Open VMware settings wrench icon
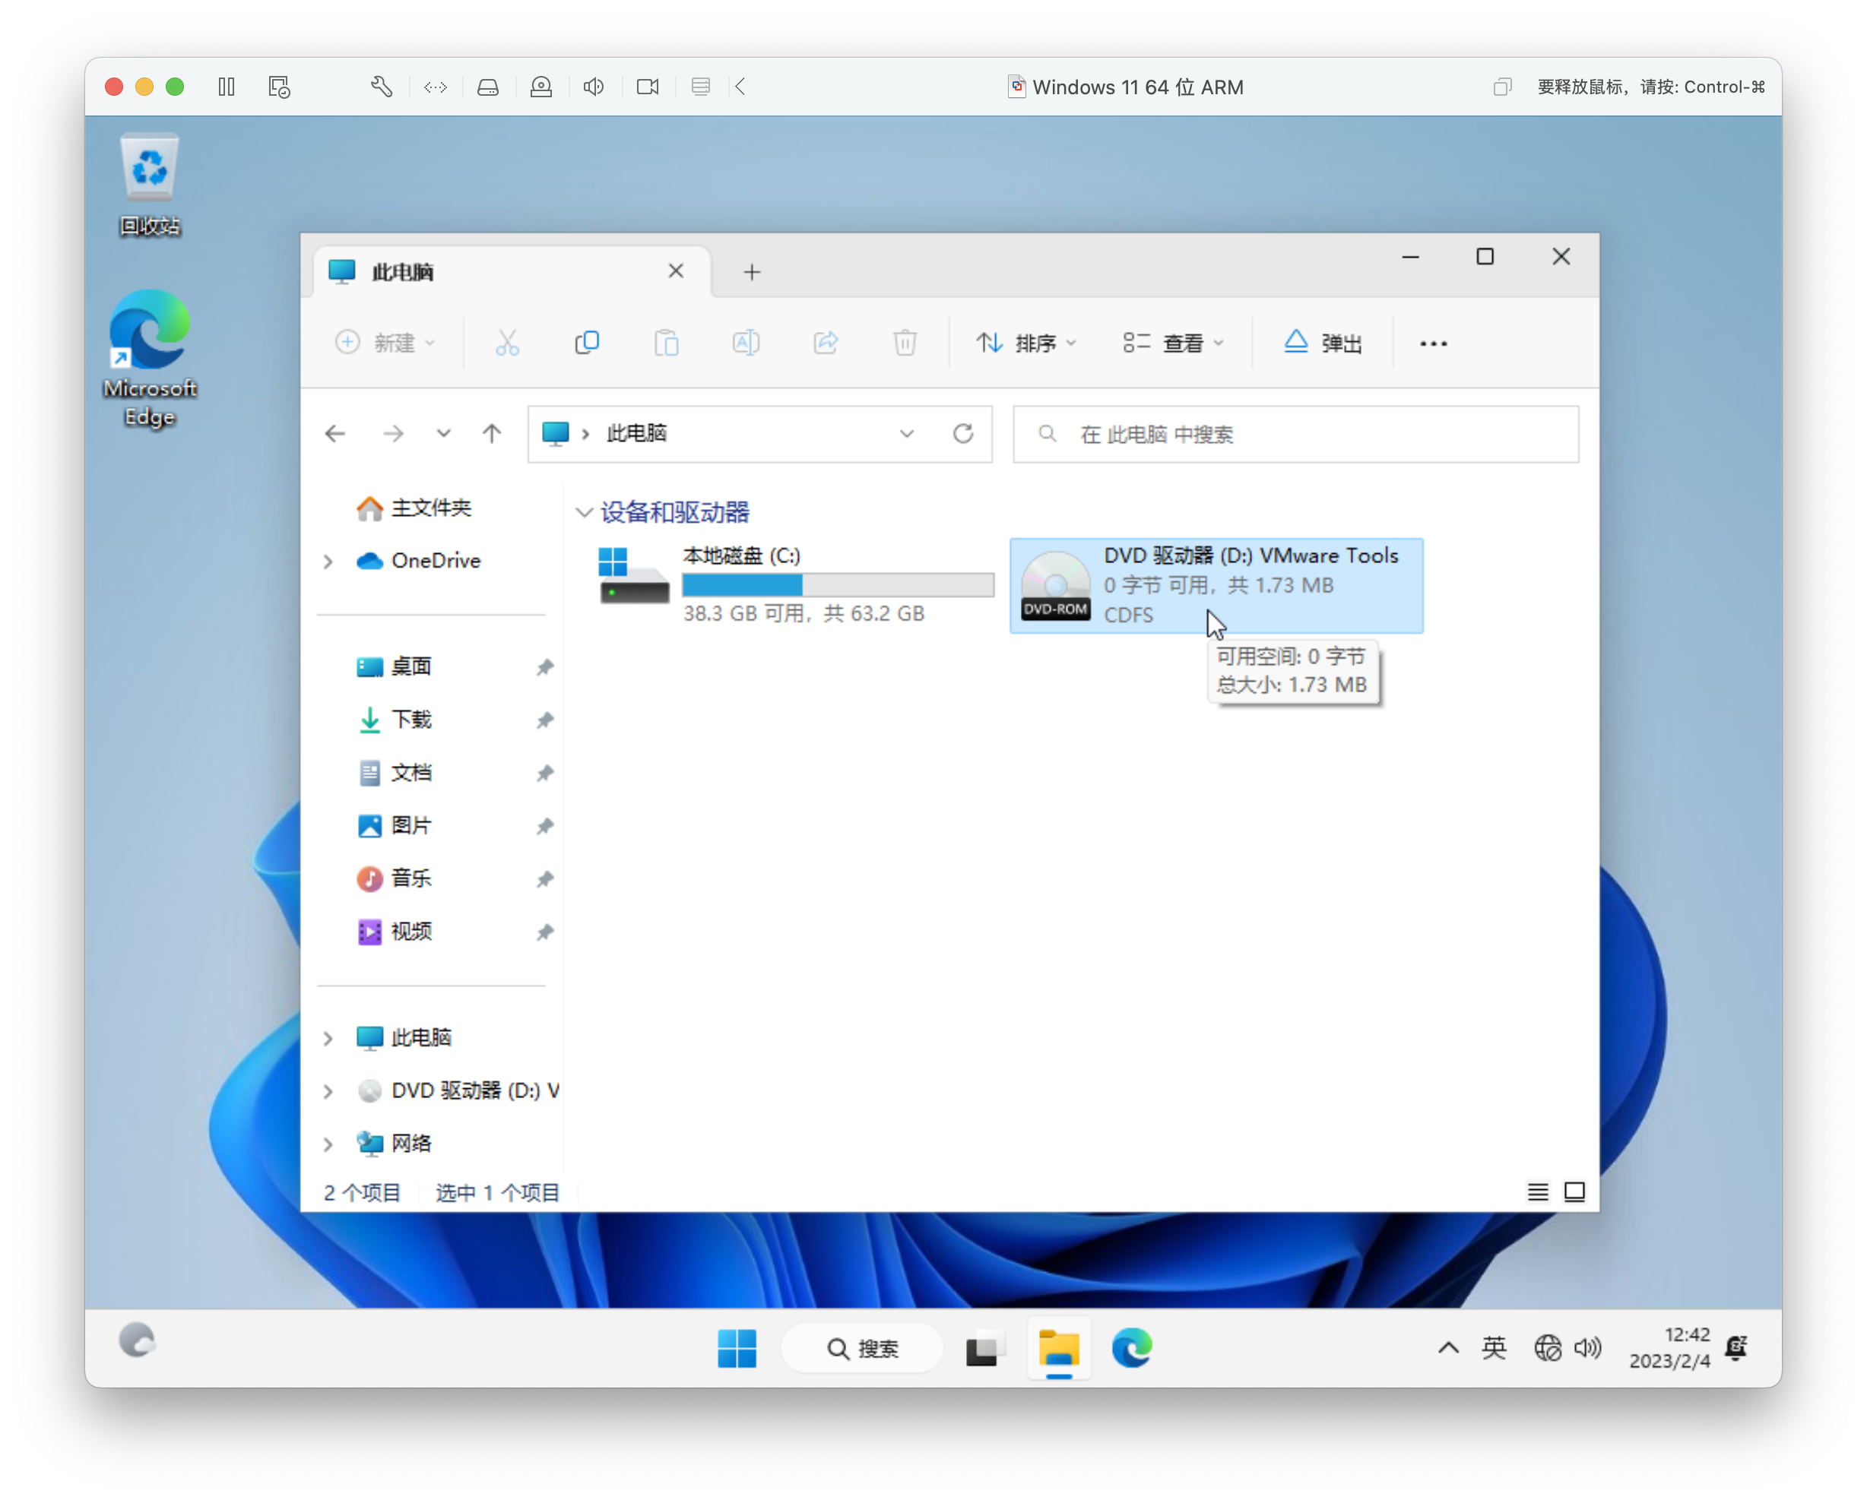Viewport: 1867px width, 1500px height. click(x=381, y=87)
